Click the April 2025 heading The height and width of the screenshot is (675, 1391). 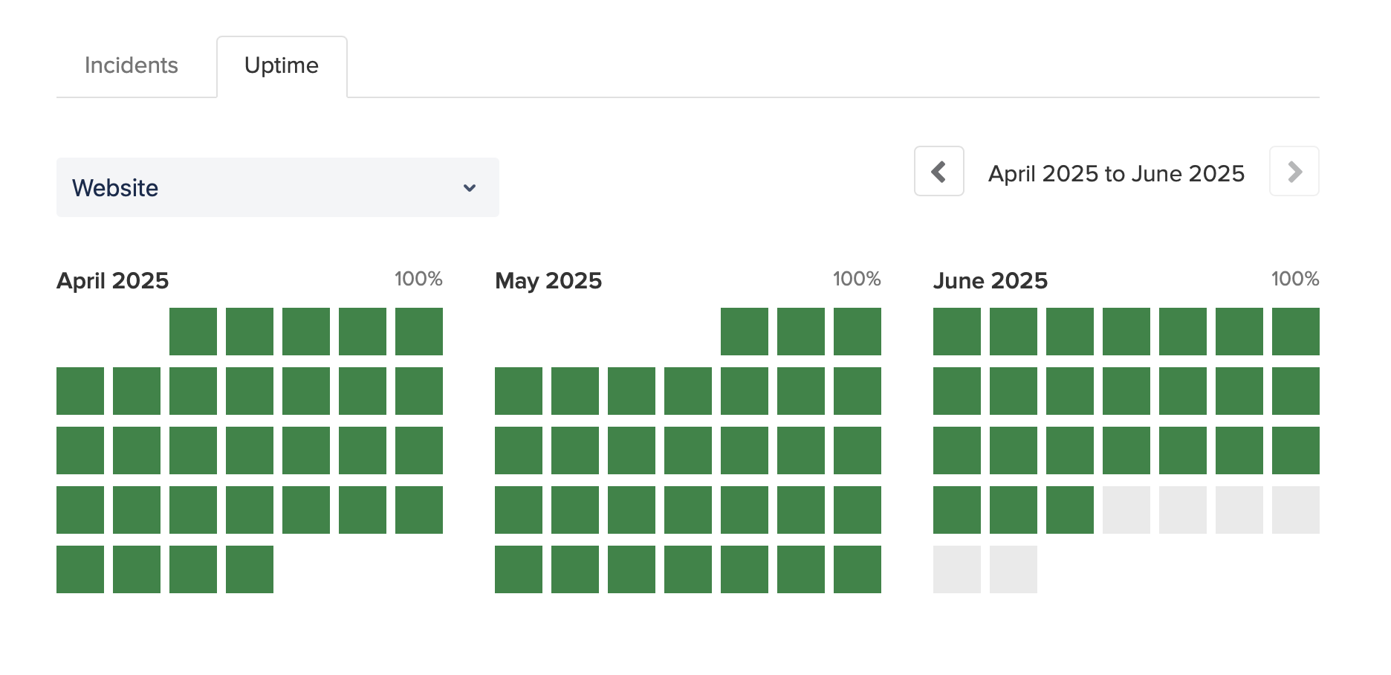click(112, 281)
